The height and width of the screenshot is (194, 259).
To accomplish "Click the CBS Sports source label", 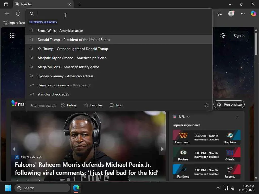I will pyautogui.click(x=28, y=157).
